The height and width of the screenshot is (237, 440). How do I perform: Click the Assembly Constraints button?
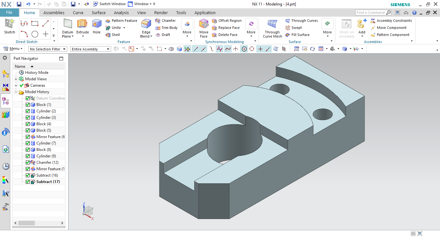click(391, 21)
